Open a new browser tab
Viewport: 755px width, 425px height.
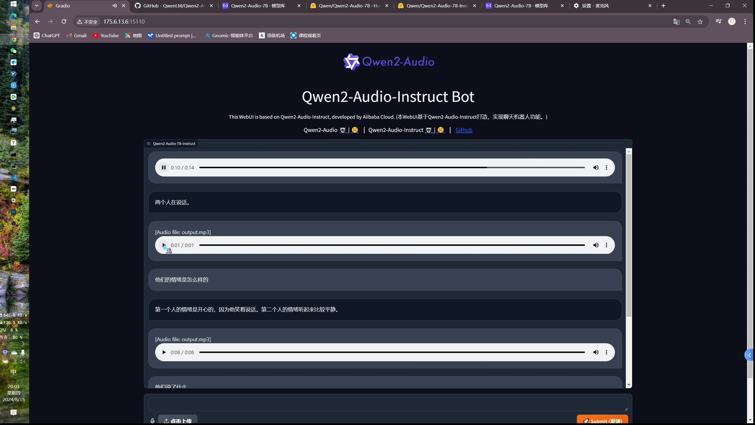663,6
